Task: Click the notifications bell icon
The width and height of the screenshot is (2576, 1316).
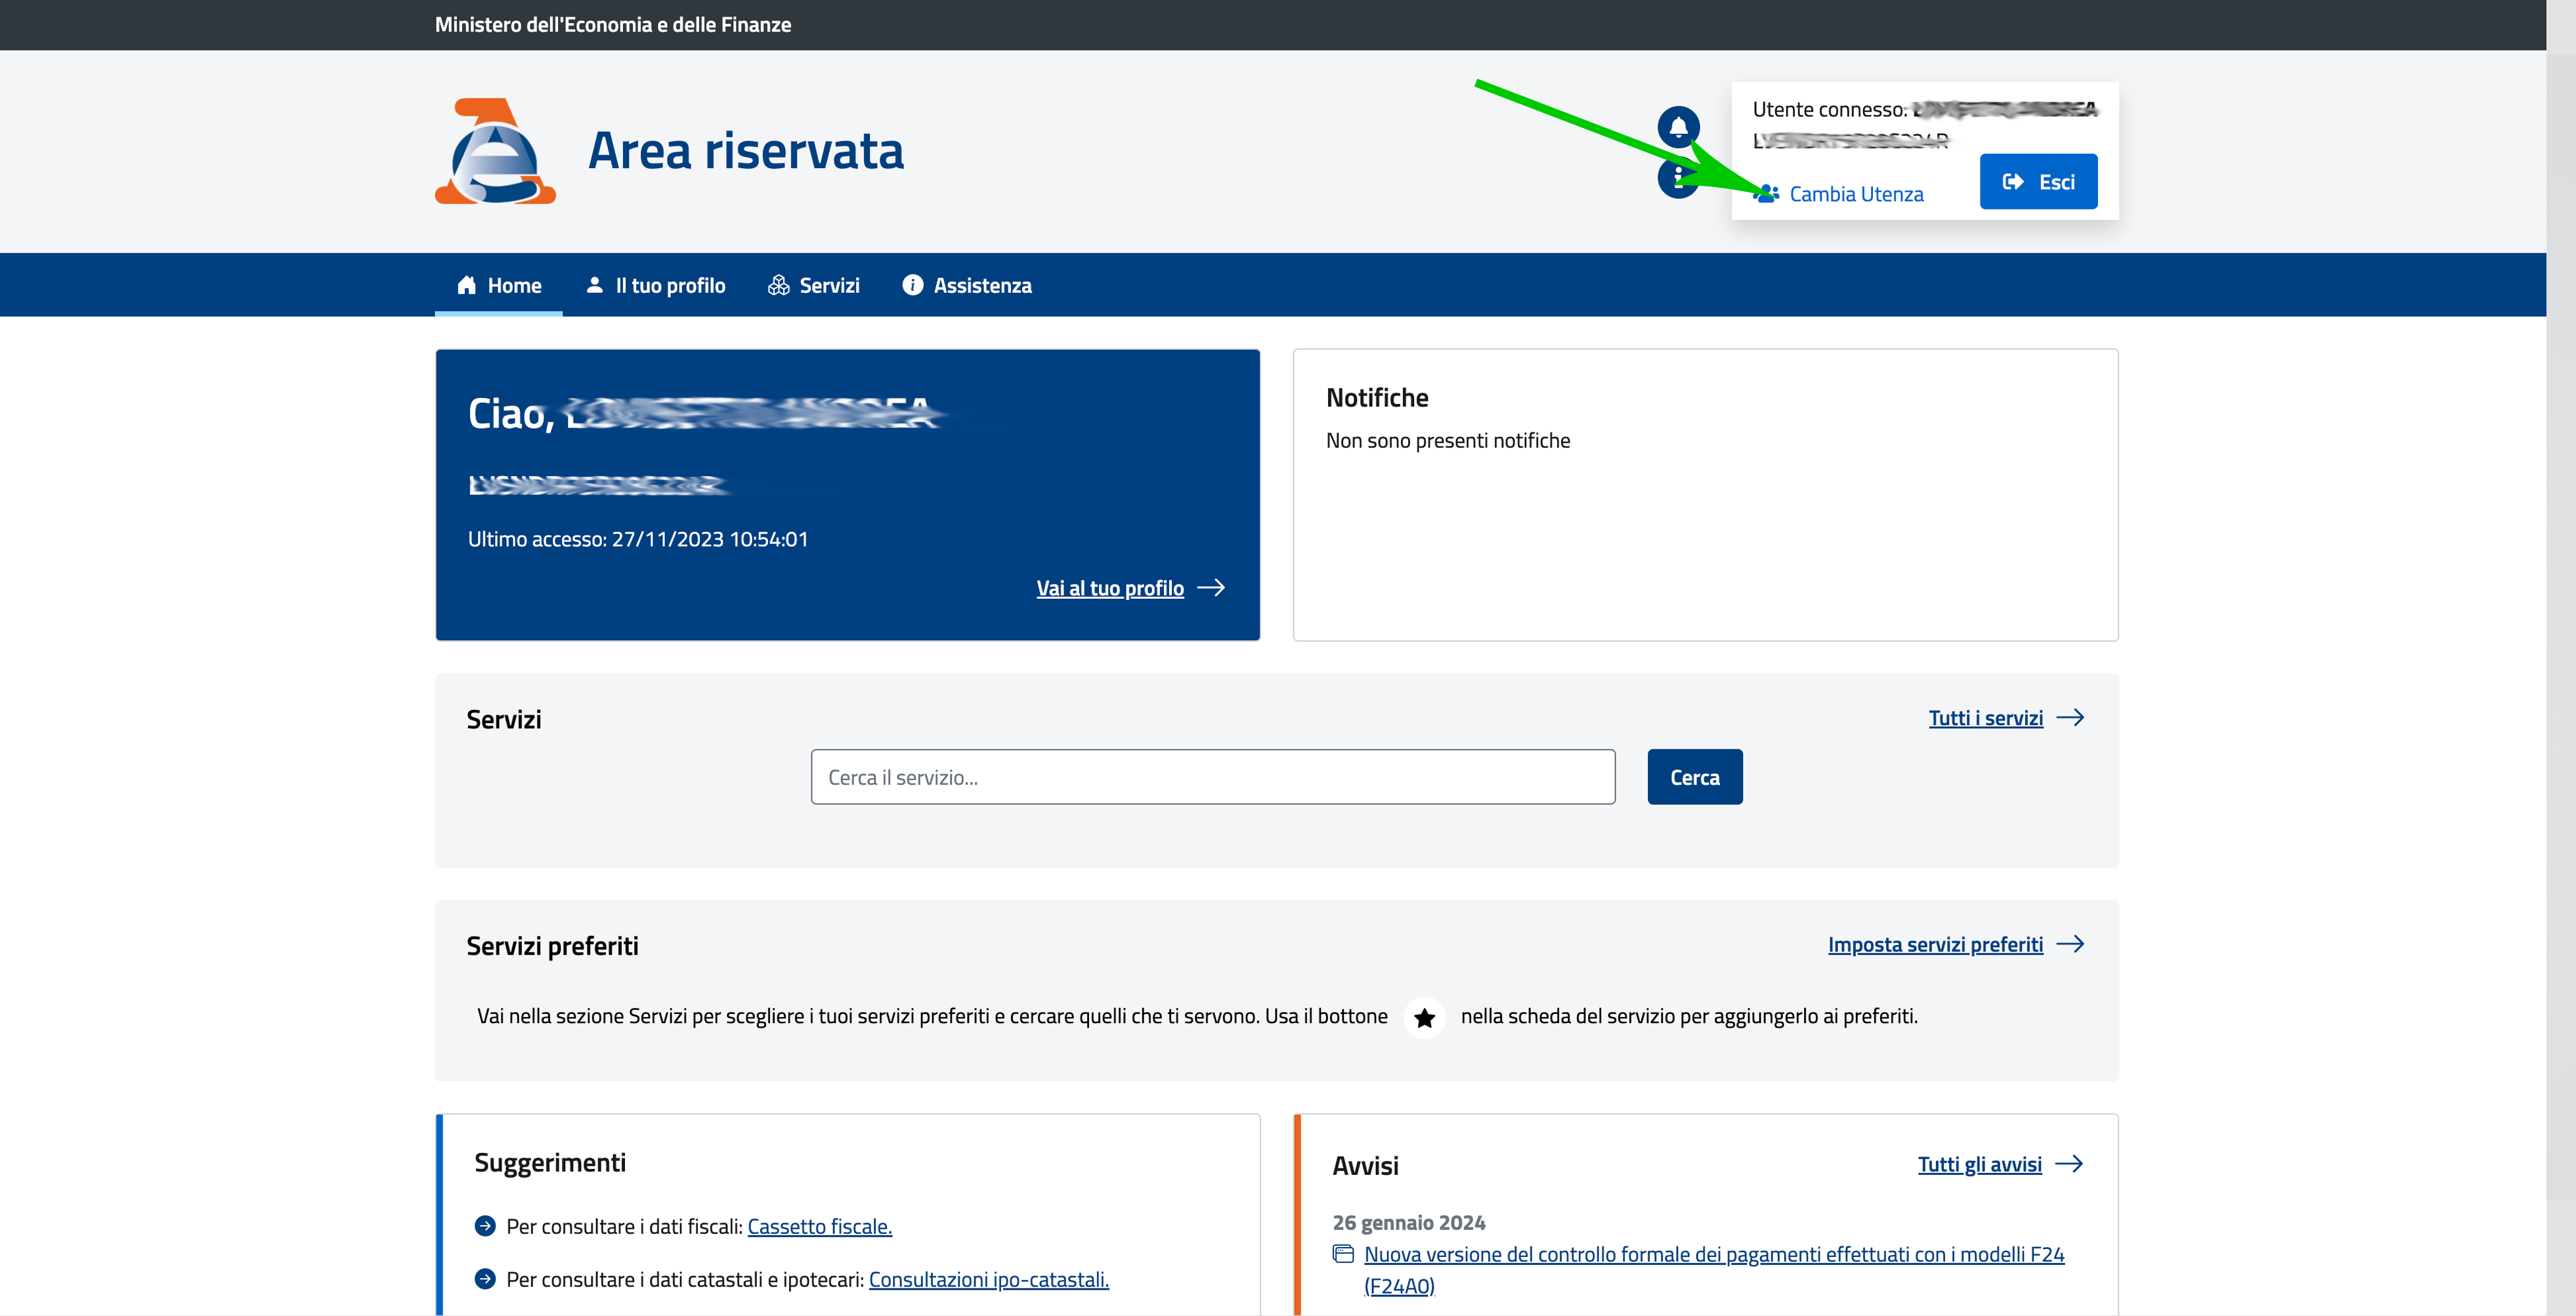Action: click(1678, 127)
